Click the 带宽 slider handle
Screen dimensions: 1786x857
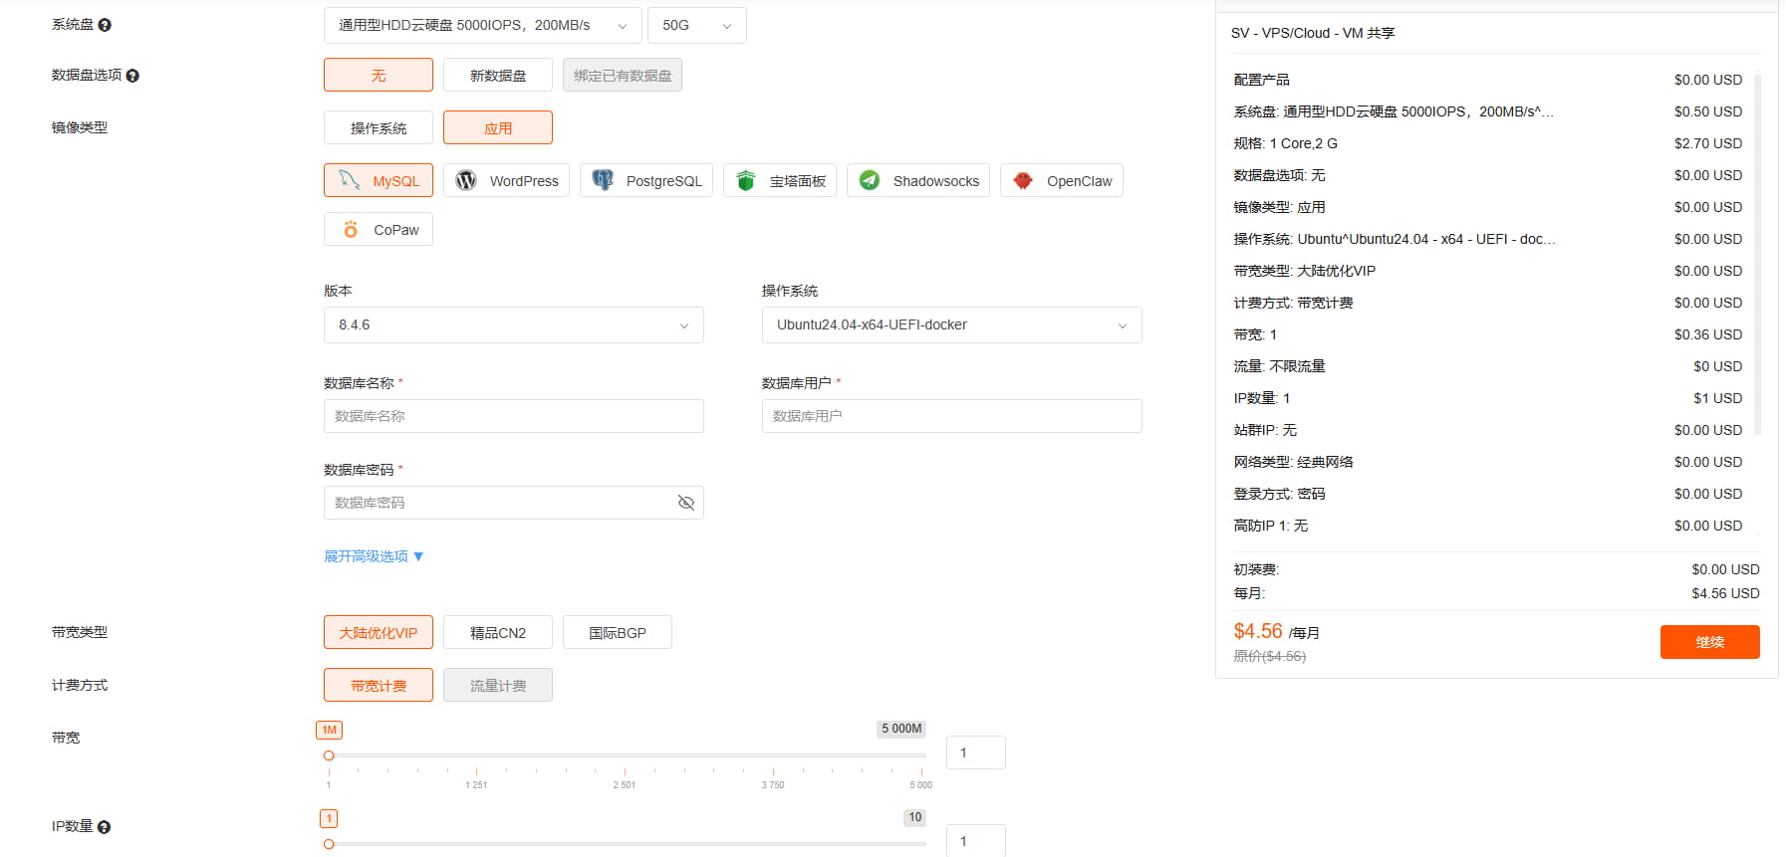pyautogui.click(x=329, y=755)
